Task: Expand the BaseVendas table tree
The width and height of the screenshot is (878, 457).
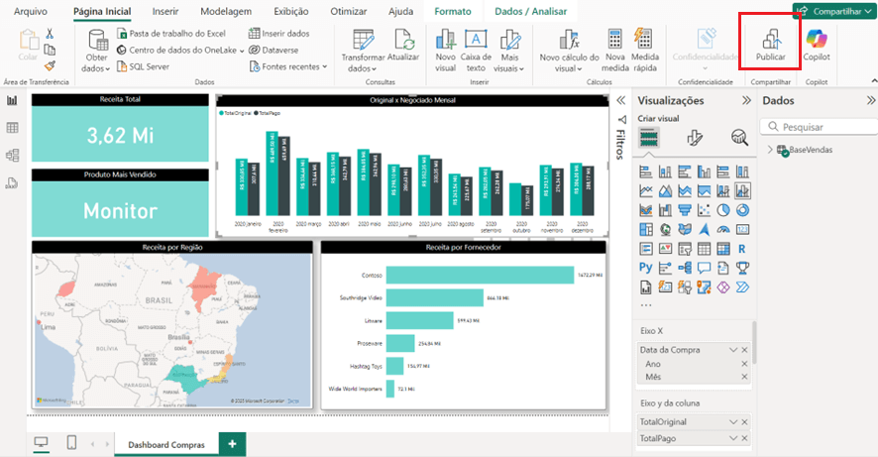Action: coord(770,150)
